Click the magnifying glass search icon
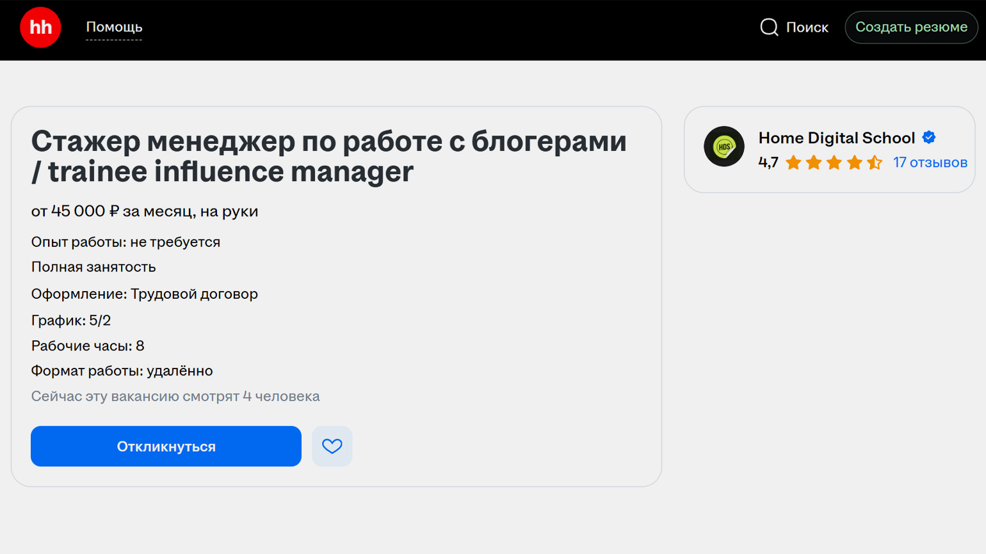The width and height of the screenshot is (986, 554). point(769,28)
